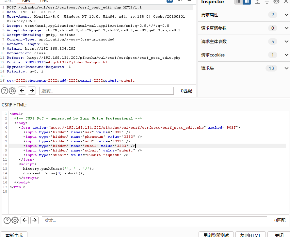Click the Origin header line

tap(41, 49)
